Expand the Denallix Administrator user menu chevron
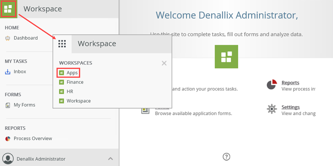The height and width of the screenshot is (166, 333). coord(110,159)
